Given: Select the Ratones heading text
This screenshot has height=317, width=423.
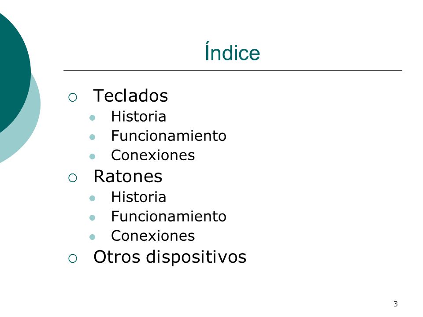Looking at the screenshot, I should click(x=128, y=176).
